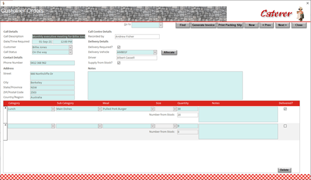
Task: Click the Category column header
Action: pos(14,103)
